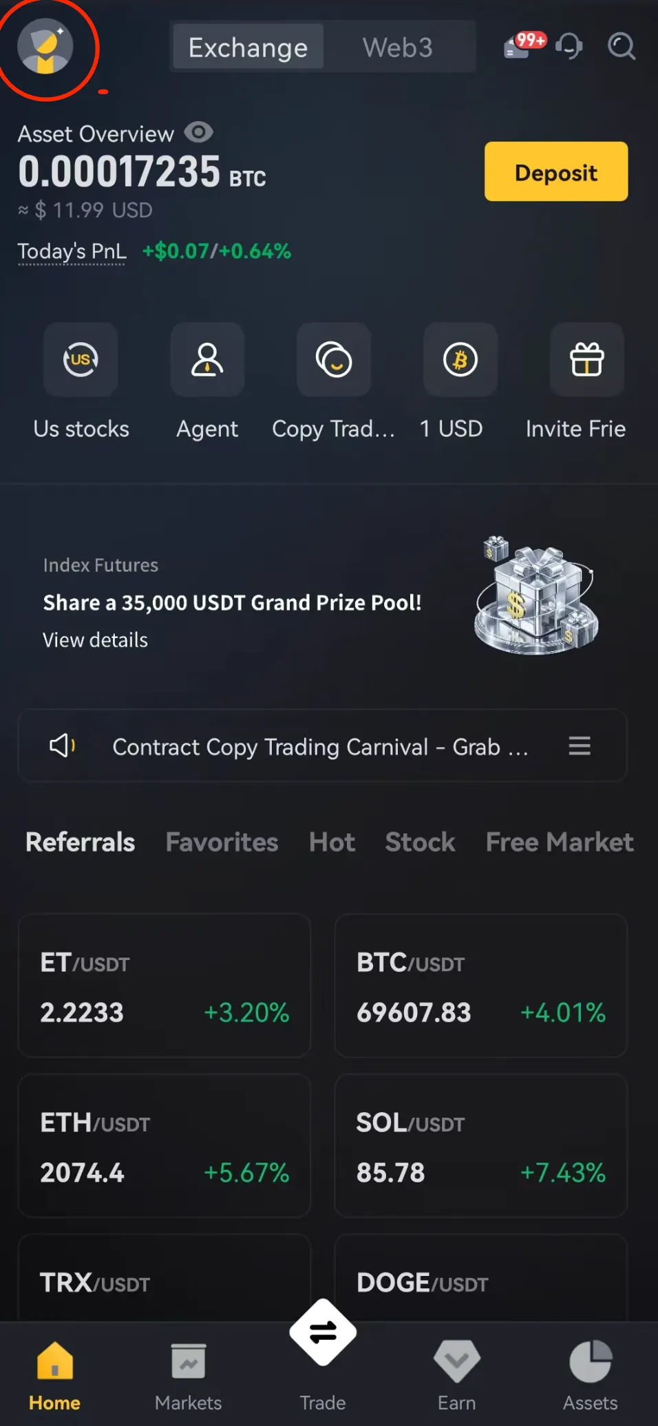658x1426 pixels.
Task: Select the Favorites tab
Action: tap(222, 842)
